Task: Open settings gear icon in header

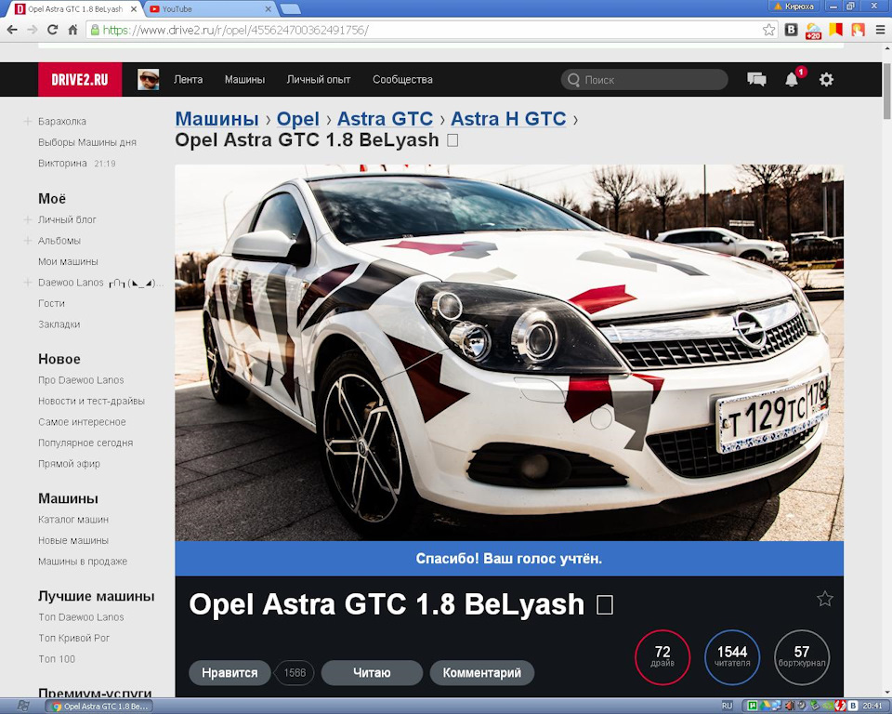Action: point(826,80)
